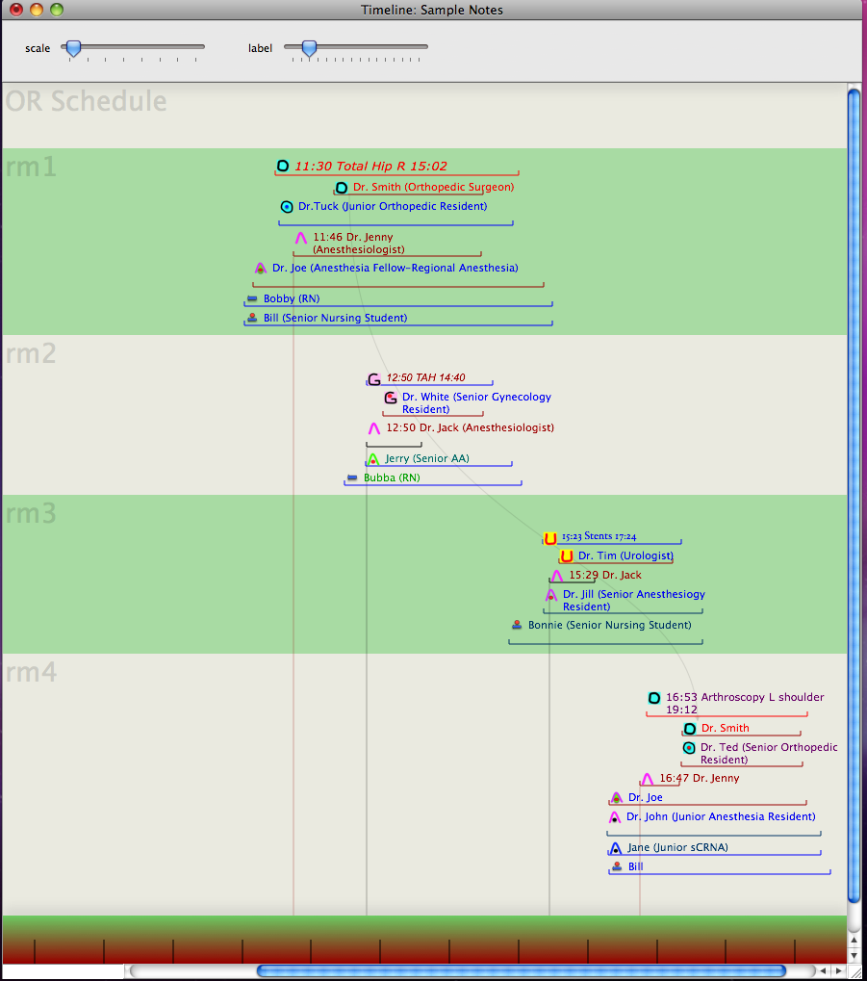Click the horizontal scrollbar right arrow
The image size is (867, 981).
pyautogui.click(x=837, y=971)
